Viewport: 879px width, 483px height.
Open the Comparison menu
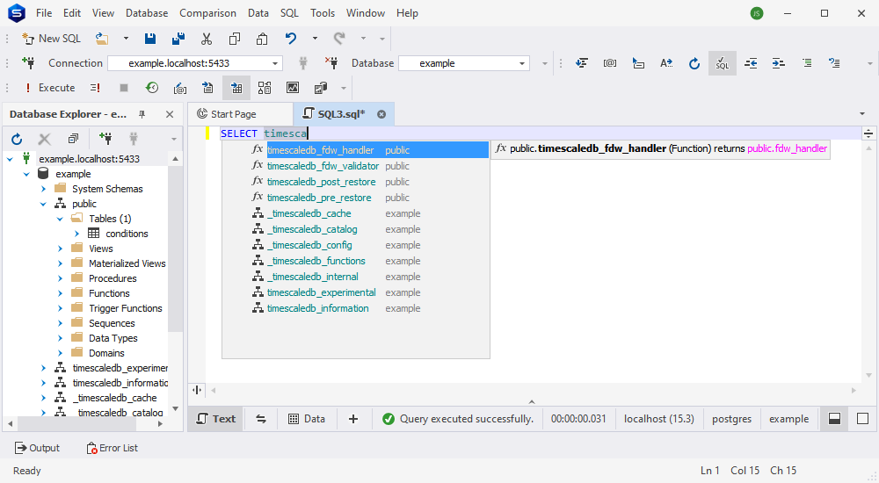point(208,13)
